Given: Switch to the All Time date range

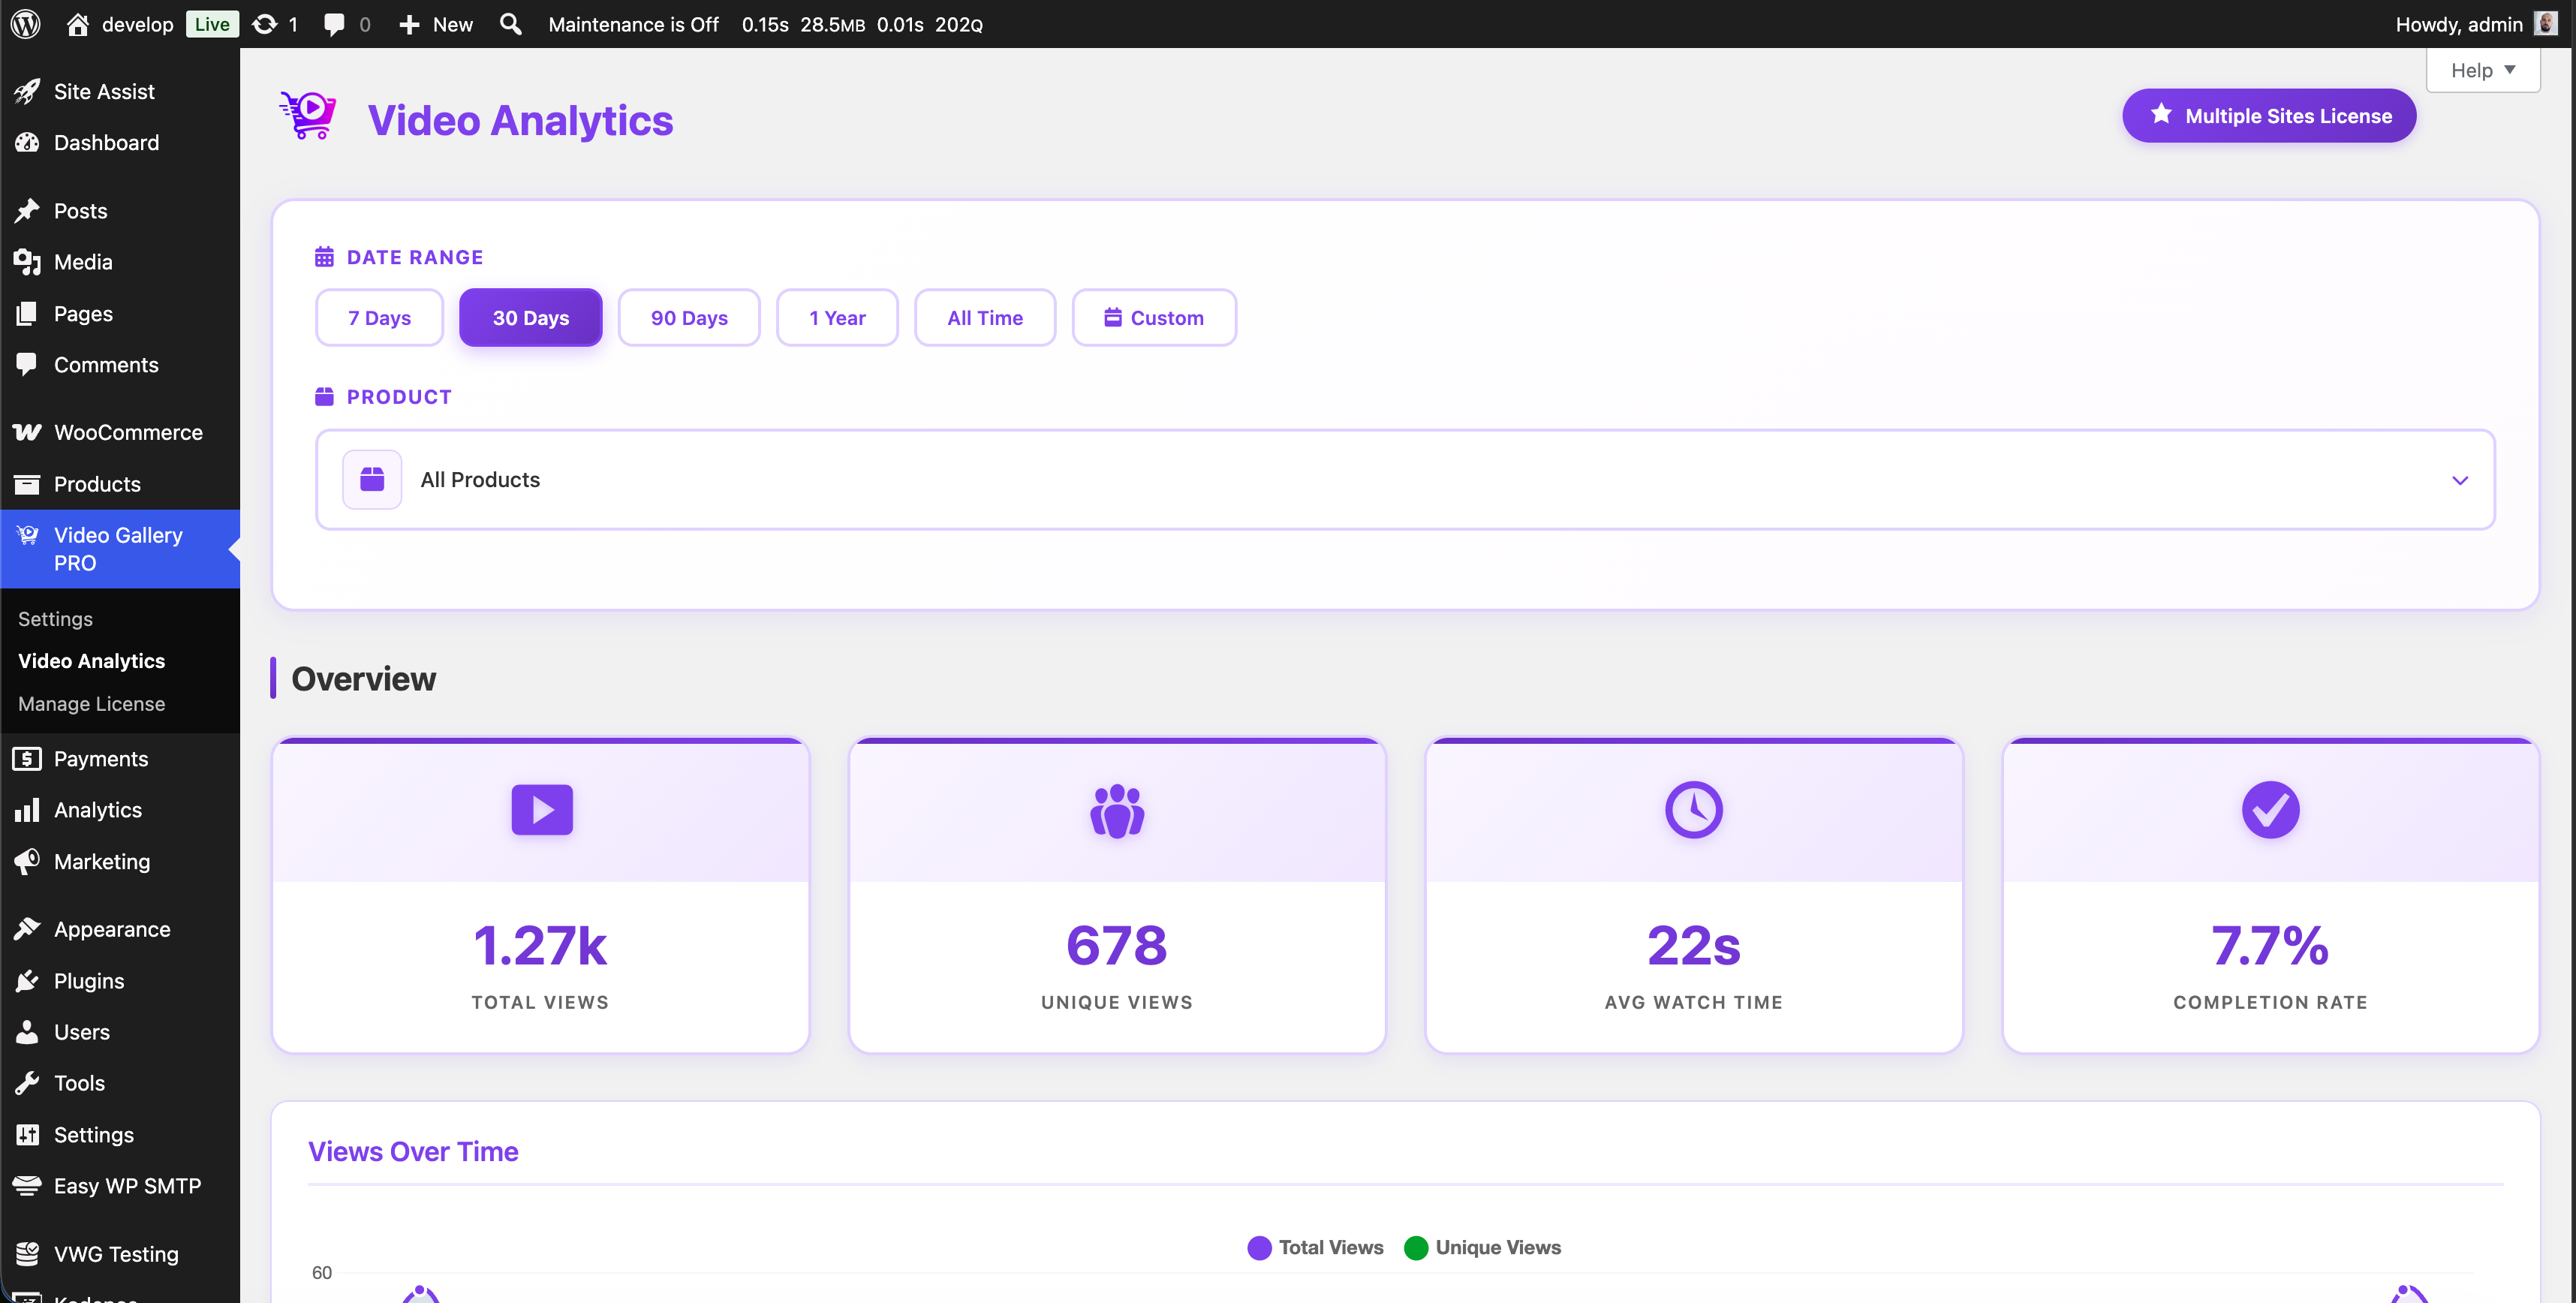Looking at the screenshot, I should tap(984, 317).
